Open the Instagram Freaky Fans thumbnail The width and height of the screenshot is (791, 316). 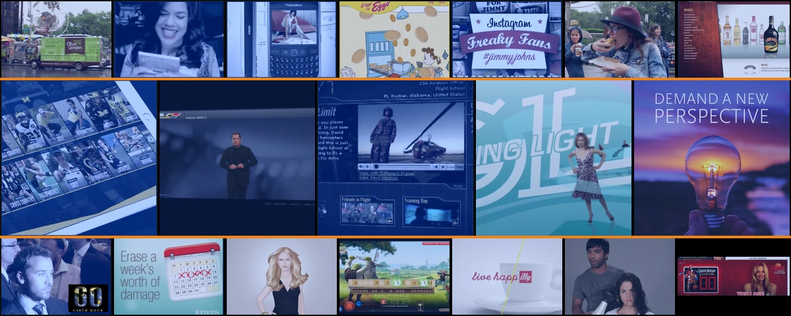(507, 39)
